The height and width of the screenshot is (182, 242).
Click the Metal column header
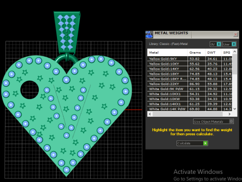(167, 53)
